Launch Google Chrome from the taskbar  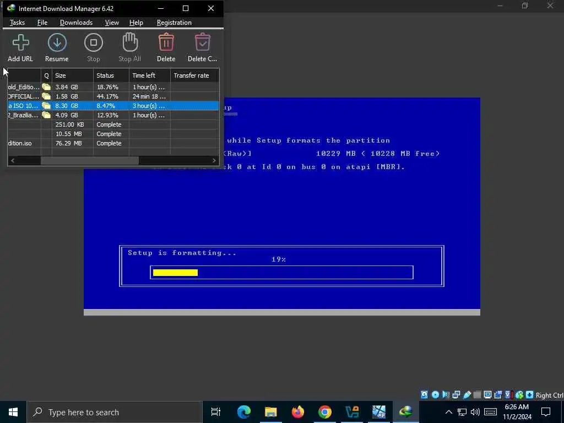click(x=325, y=412)
